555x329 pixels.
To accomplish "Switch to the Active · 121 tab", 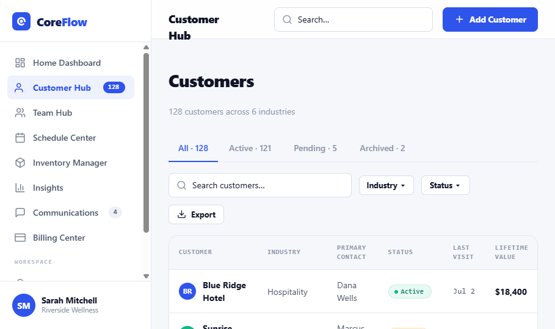I will [250, 149].
